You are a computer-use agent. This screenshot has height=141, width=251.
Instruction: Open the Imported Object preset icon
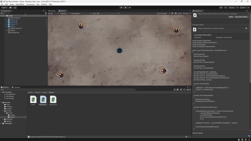[246, 29]
